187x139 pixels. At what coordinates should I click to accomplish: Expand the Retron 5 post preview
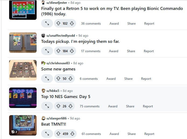pos(47,23)
